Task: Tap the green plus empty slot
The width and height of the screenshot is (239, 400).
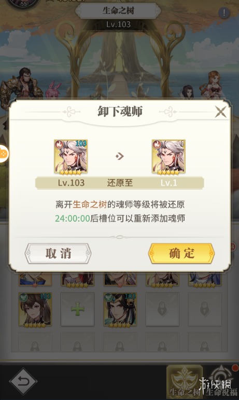Action: 77,310
